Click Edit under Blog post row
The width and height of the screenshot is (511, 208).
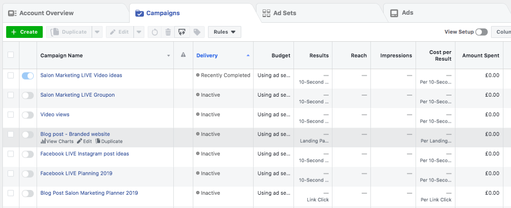pyautogui.click(x=85, y=141)
